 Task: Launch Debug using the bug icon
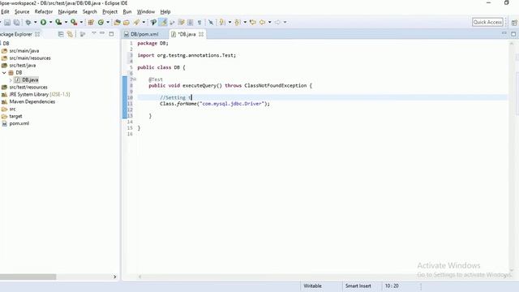28,22
